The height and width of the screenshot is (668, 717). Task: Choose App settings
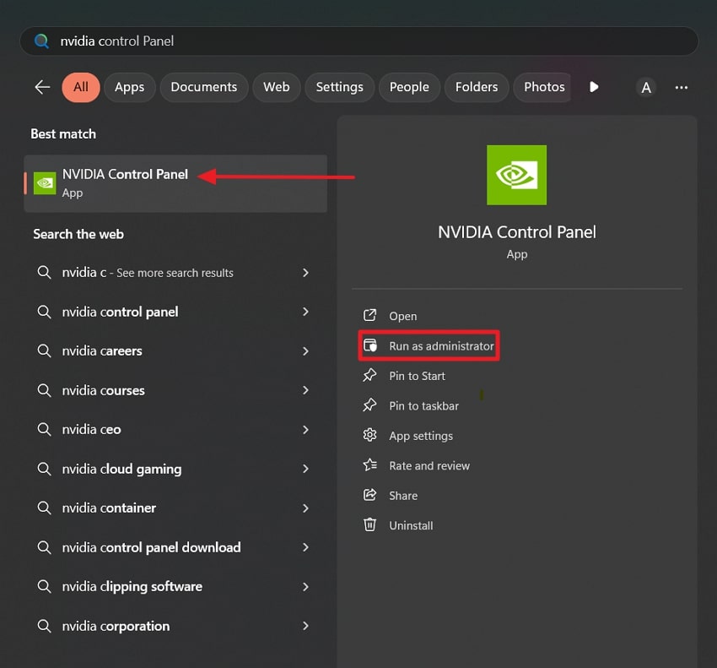[x=421, y=436]
